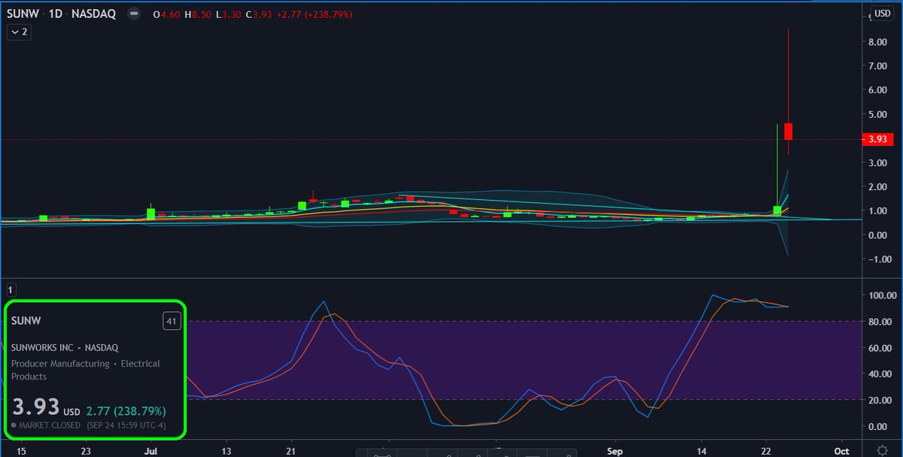The height and width of the screenshot is (457, 903).
Task: Click the 1D interval in chart header
Action: point(56,14)
